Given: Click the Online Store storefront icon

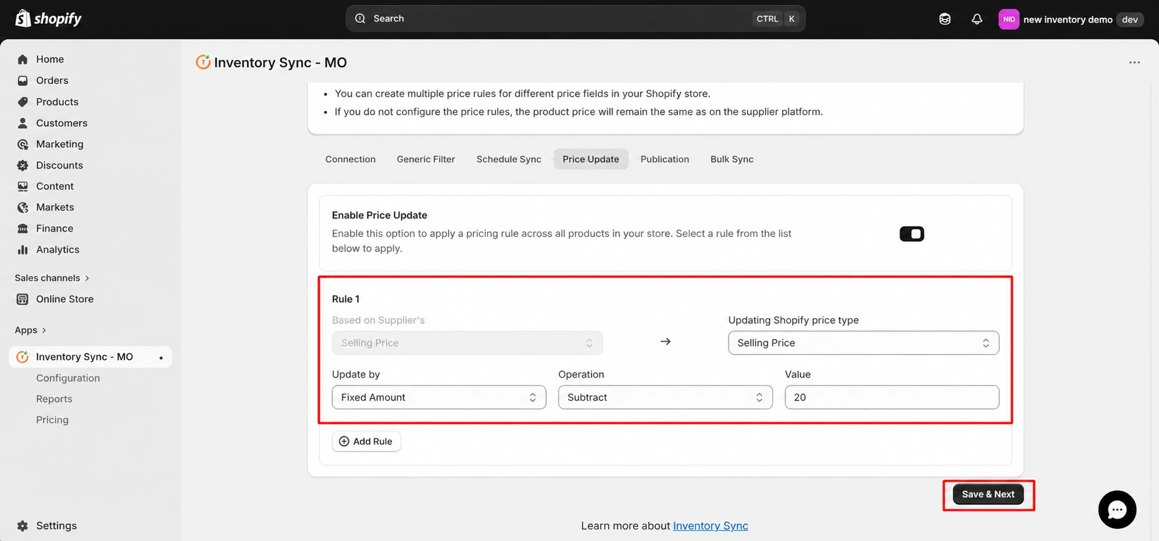Looking at the screenshot, I should (23, 299).
